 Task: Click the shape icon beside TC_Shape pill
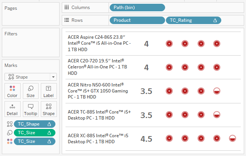pos(10,124)
